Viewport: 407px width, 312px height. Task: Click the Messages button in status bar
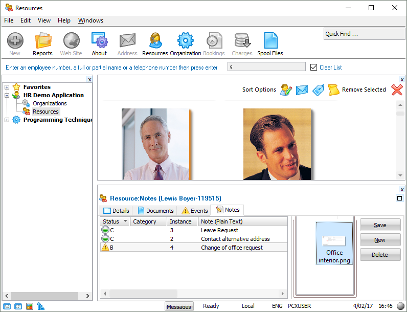179,306
